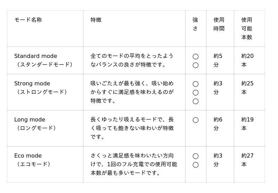Click the 使用時間 column header

tap(219, 24)
